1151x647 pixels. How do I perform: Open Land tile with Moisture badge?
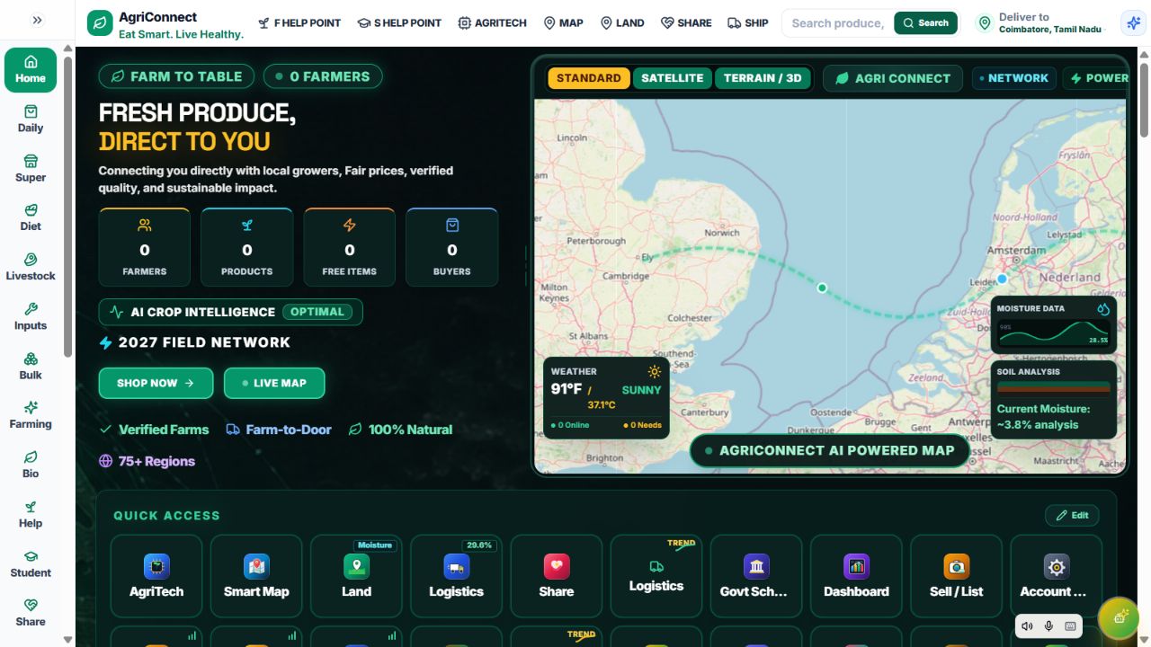point(356,576)
